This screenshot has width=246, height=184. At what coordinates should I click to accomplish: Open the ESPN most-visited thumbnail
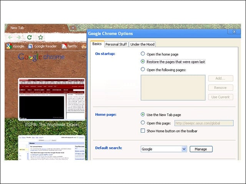52,100
